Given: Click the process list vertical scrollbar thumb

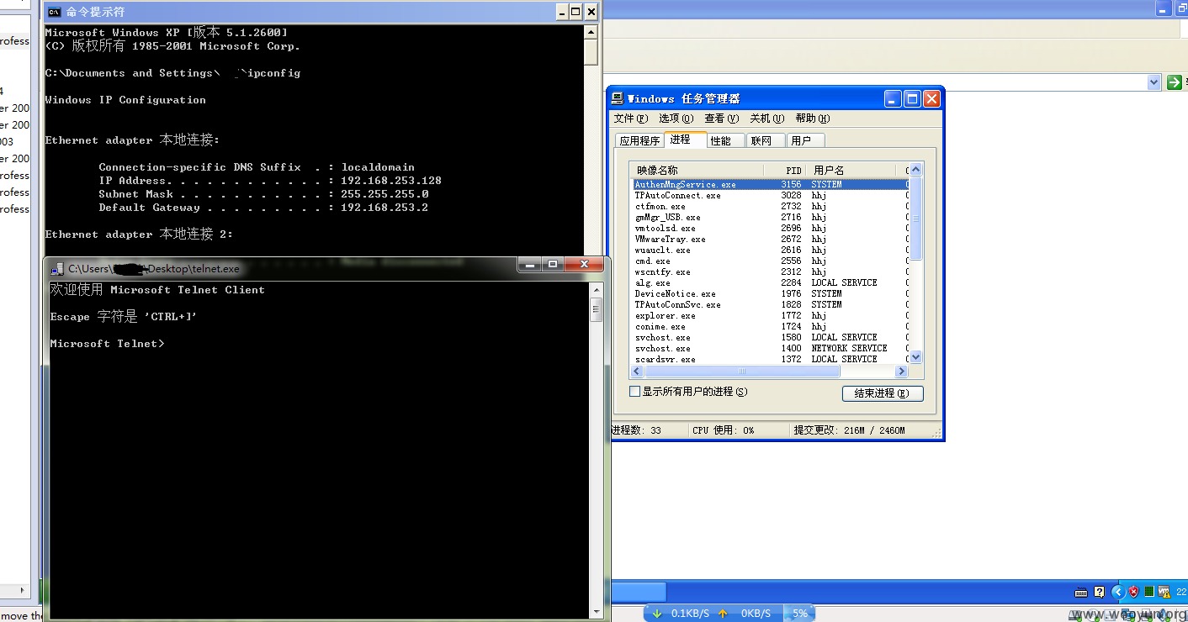Looking at the screenshot, I should pos(916,219).
